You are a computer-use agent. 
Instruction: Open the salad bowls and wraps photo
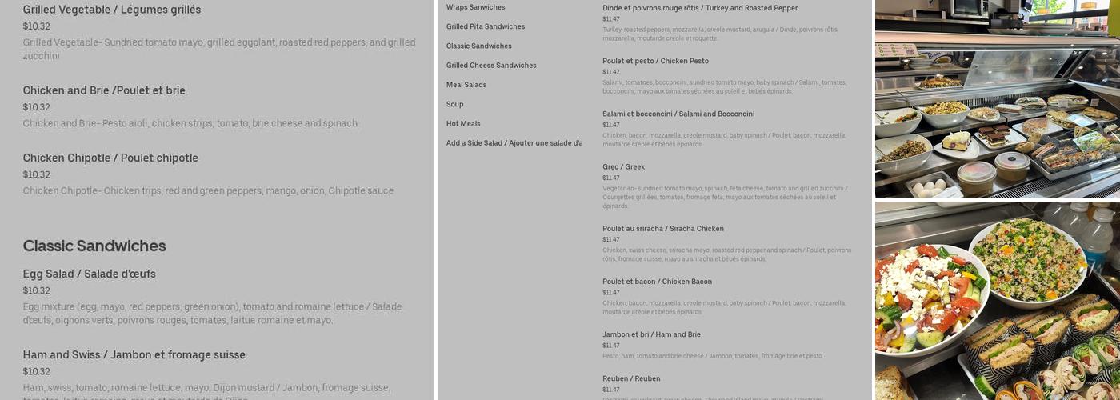click(997, 301)
